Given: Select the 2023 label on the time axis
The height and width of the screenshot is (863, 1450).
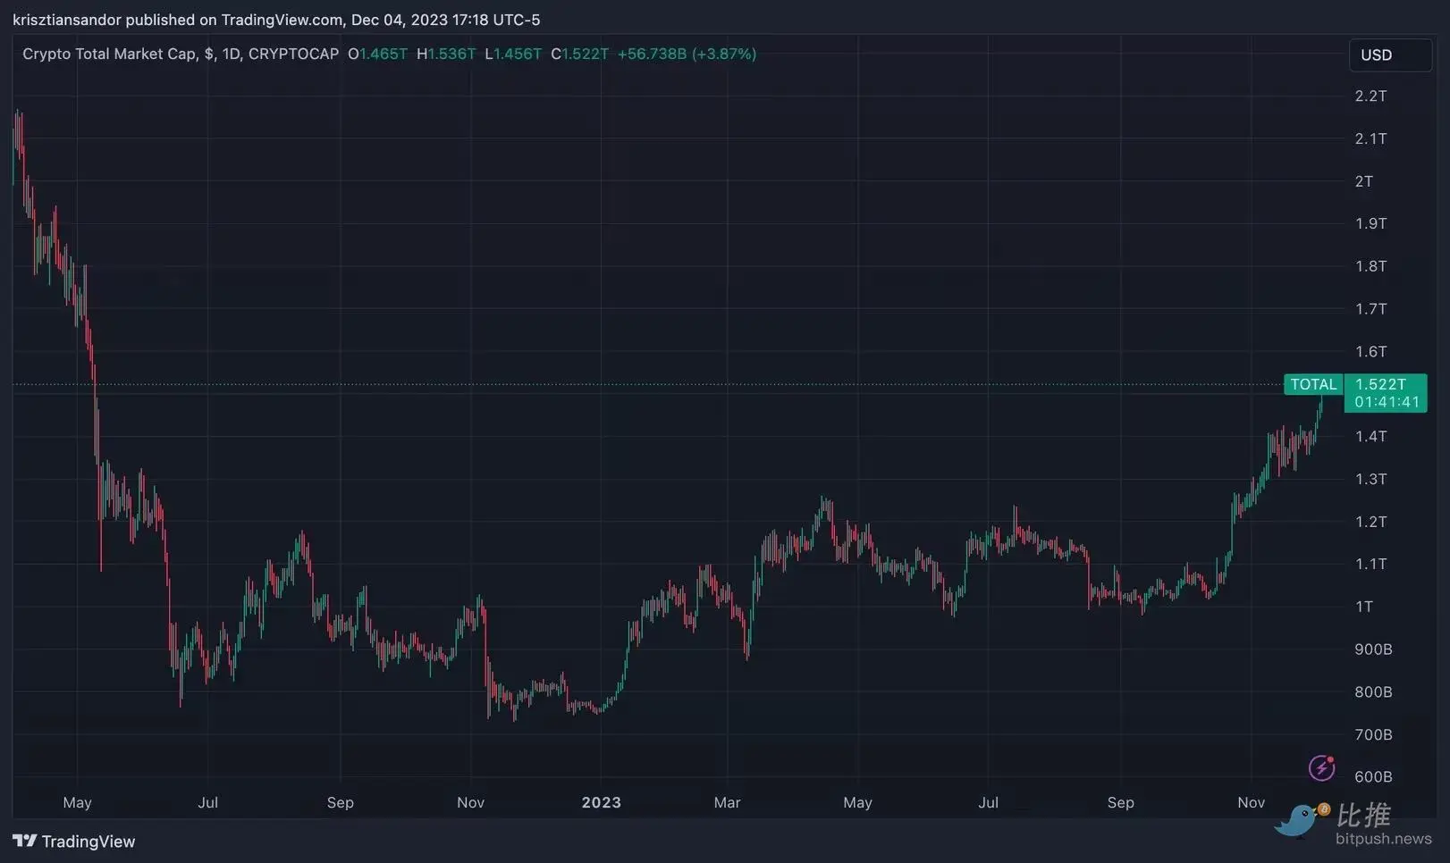Looking at the screenshot, I should (601, 802).
